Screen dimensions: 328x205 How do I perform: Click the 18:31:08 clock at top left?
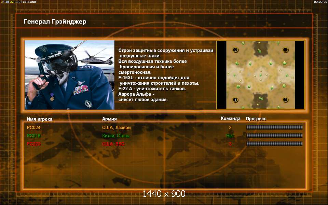tap(29, 2)
